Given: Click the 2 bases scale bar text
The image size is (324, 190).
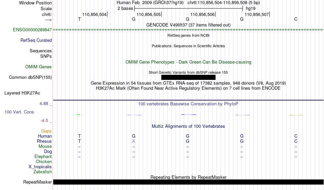Looking at the screenshot, I should pos(125,8).
